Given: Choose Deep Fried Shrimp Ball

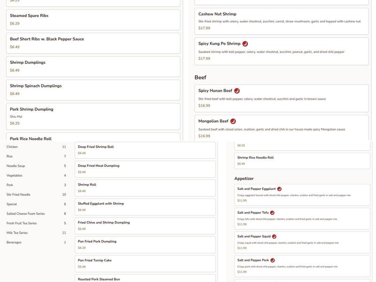Looking at the screenshot, I should pos(145,150).
